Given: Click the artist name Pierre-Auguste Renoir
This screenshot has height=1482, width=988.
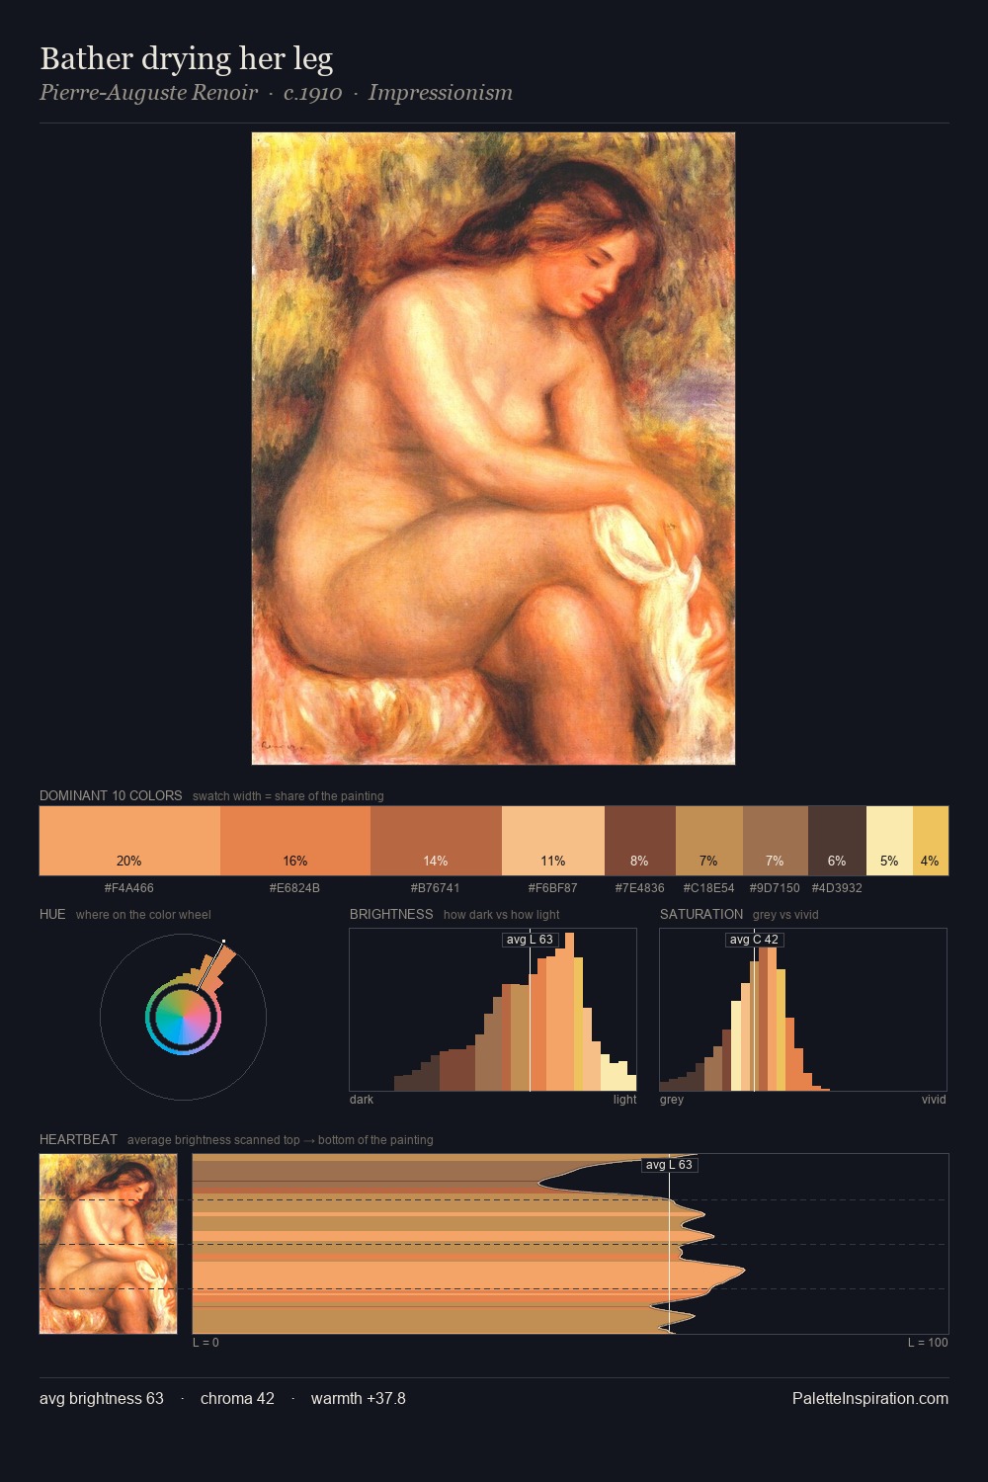Looking at the screenshot, I should pyautogui.click(x=148, y=93).
